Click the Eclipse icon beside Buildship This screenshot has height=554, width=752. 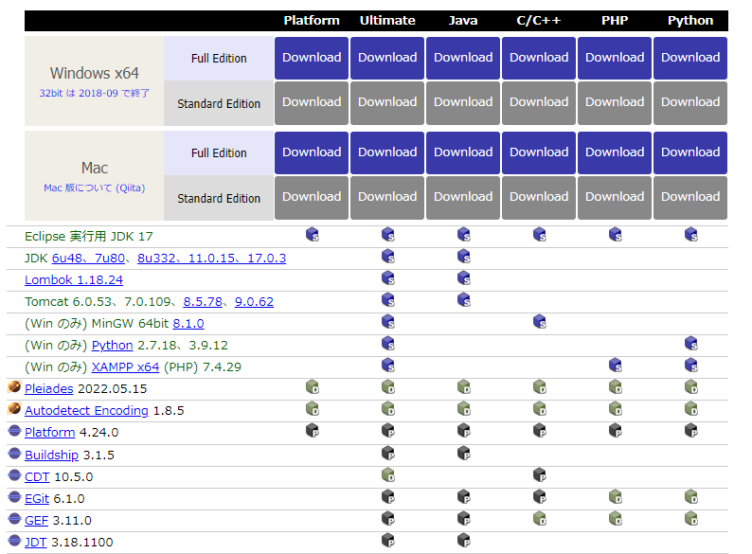pos(14,453)
